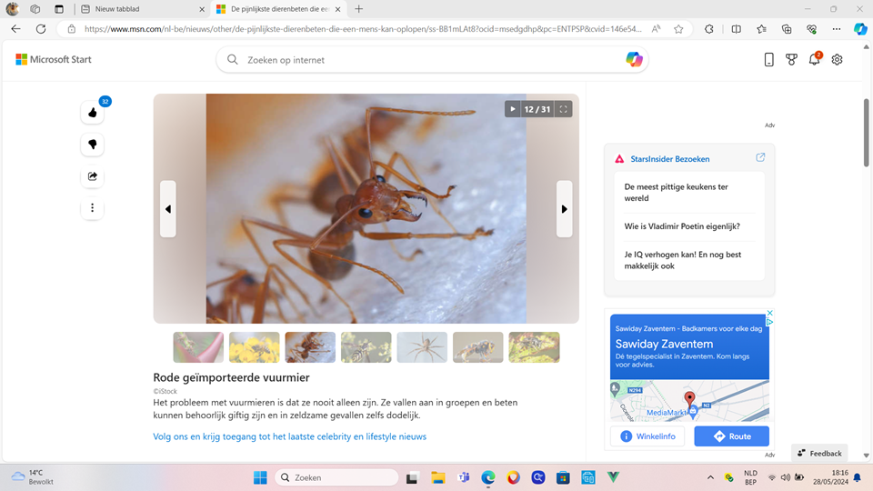Expand gallery to fullscreen view
873x491 pixels.
[x=563, y=109]
